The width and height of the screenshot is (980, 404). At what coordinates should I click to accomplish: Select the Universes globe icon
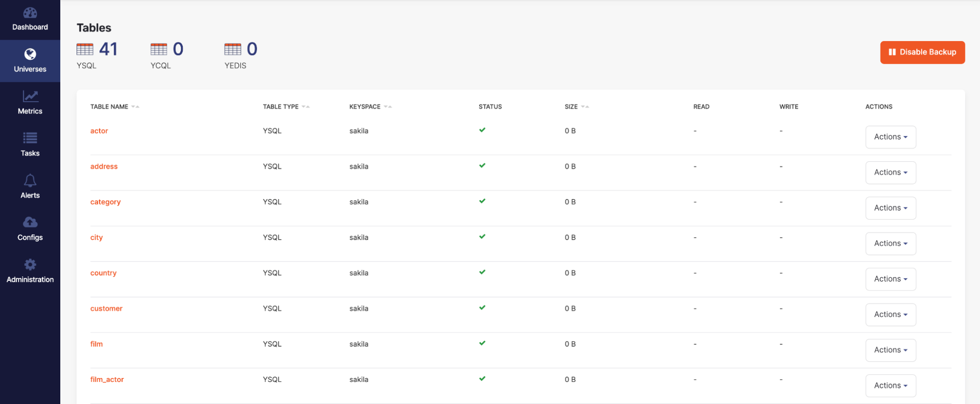[30, 54]
